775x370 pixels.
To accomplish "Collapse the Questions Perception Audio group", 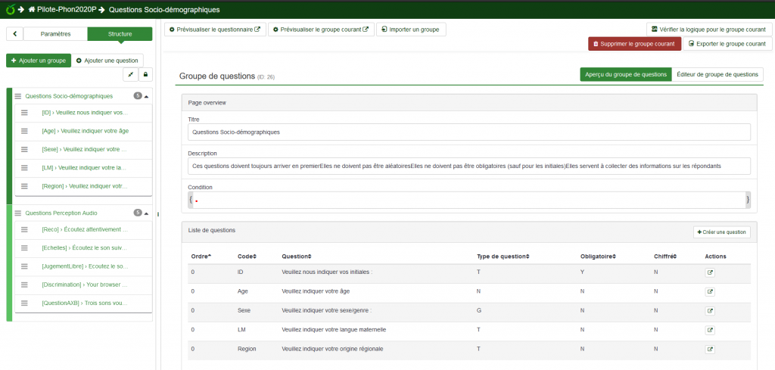I will (147, 213).
